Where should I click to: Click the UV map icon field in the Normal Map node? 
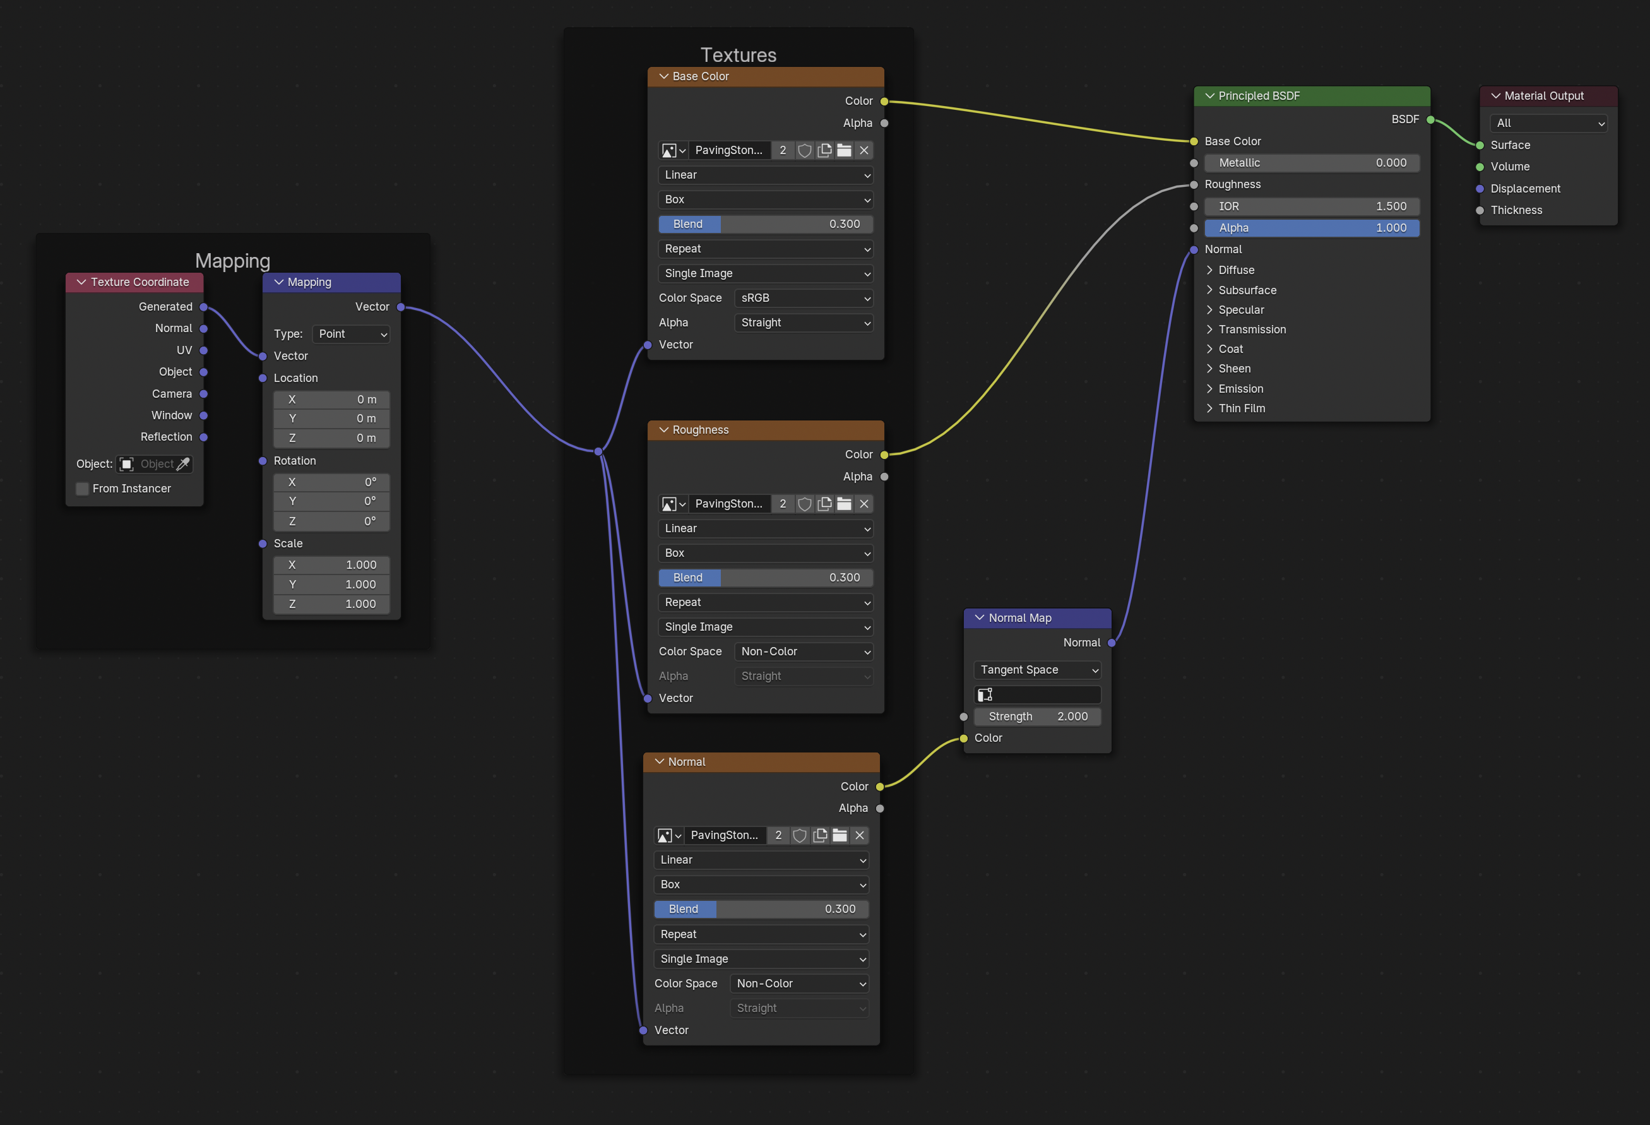tap(1036, 694)
